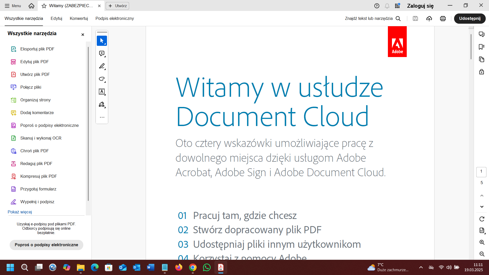Image resolution: width=489 pixels, height=275 pixels.
Task: Click the save file icon
Action: point(415,18)
